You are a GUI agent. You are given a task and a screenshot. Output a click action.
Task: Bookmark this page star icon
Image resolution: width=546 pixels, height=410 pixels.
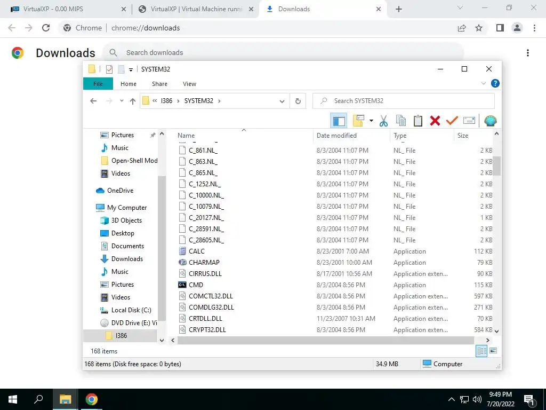coord(479,28)
